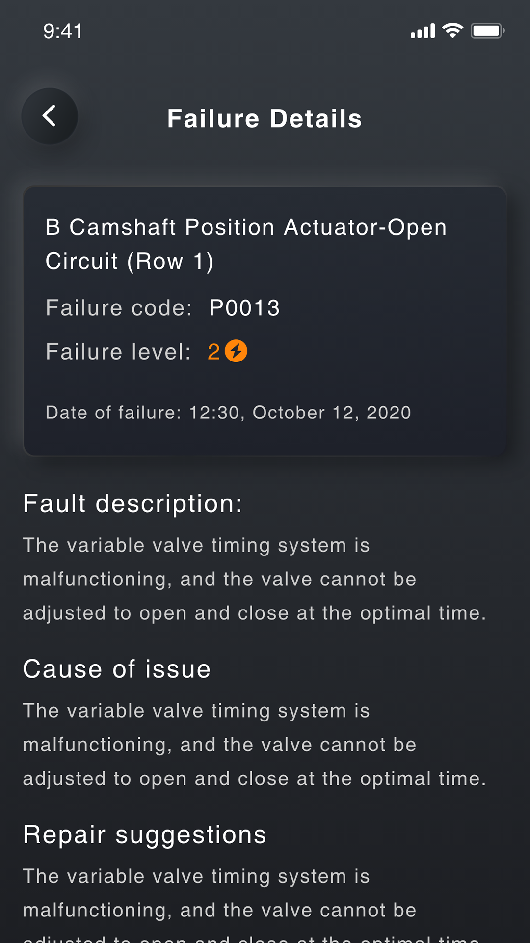Tap the Failure level label
Viewport: 530px width, 943px height.
coord(118,352)
